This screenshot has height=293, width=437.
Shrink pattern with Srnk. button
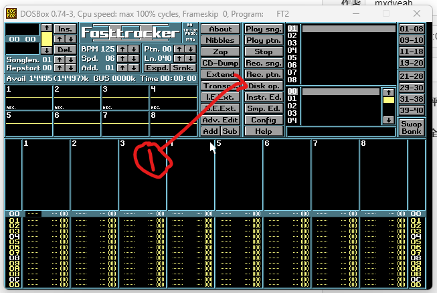(x=183, y=68)
